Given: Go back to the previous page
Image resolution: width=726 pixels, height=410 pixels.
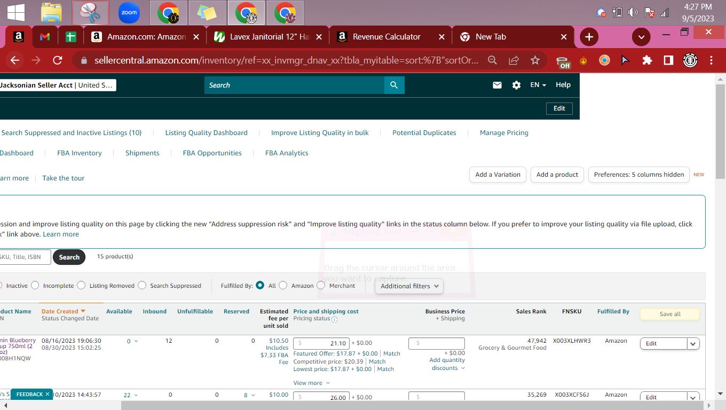Looking at the screenshot, I should click(15, 60).
